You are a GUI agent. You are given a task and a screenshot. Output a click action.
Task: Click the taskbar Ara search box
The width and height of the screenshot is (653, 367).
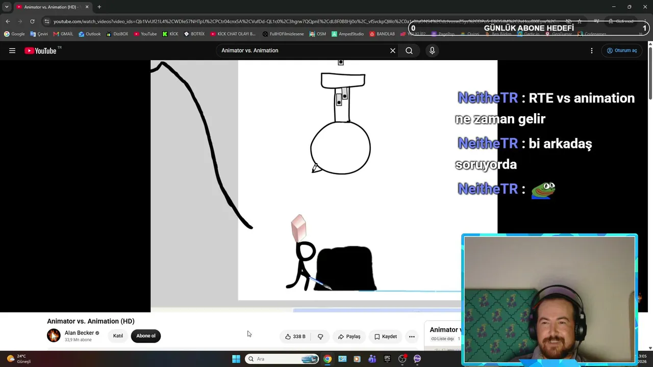coord(282,359)
